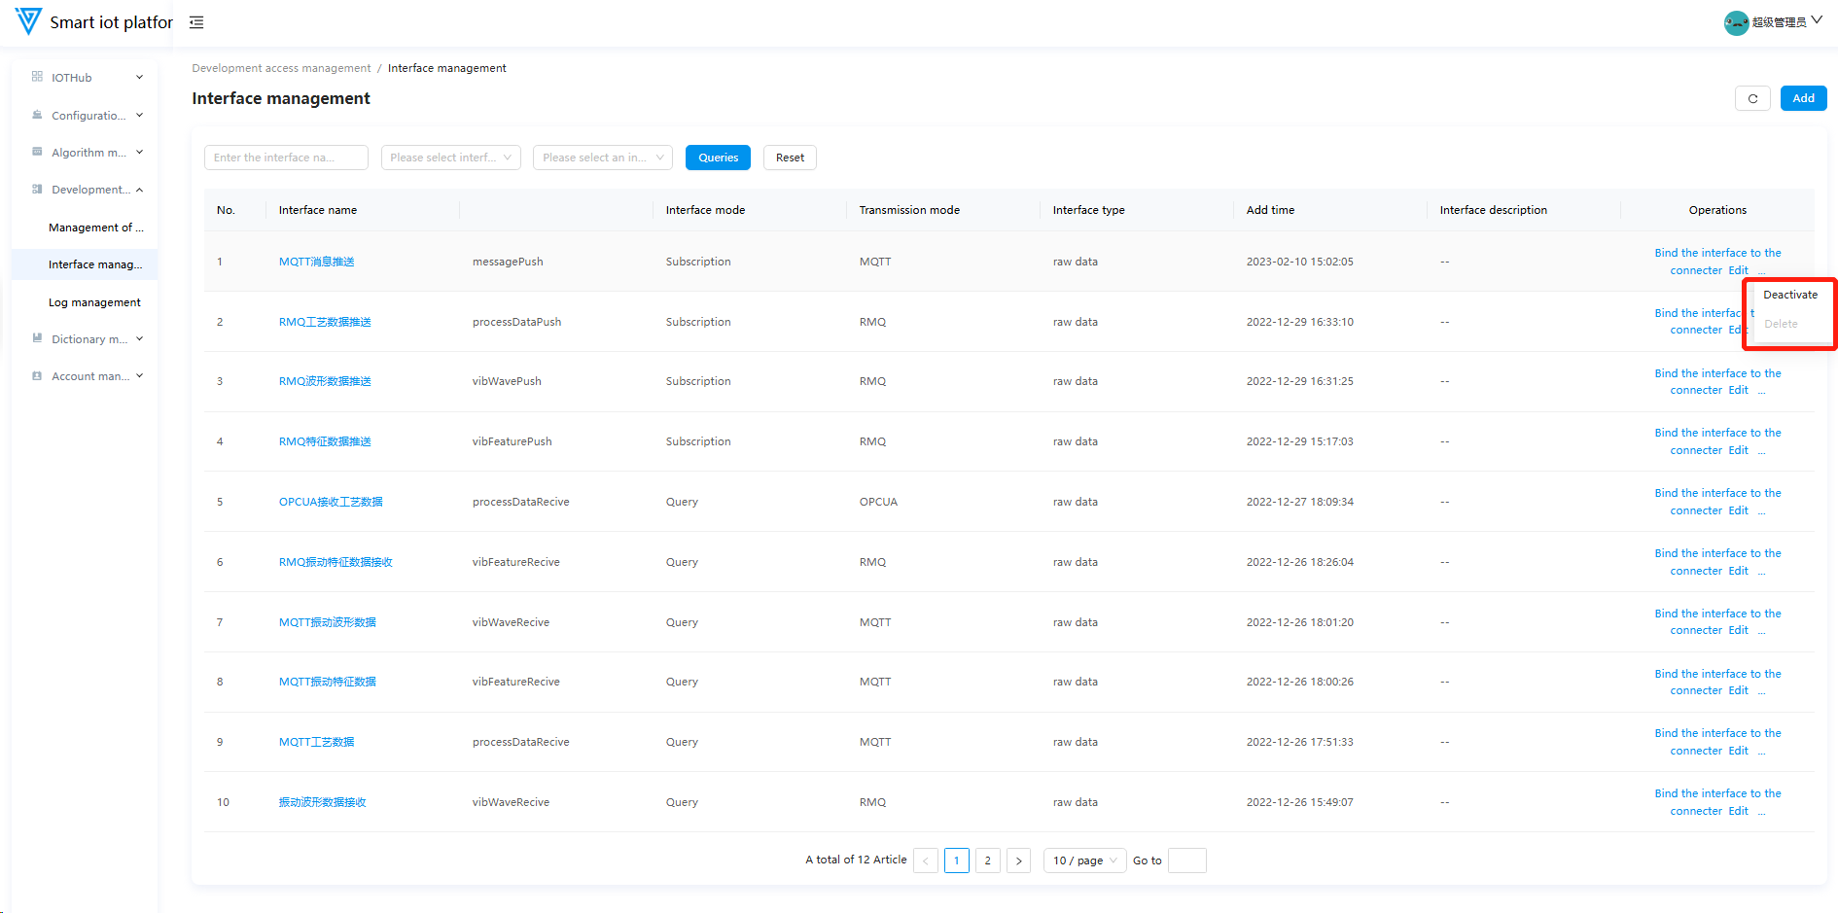Screen dimensions: 1838x913
Task: Open more options ellipsis for row 5
Action: [1761, 512]
